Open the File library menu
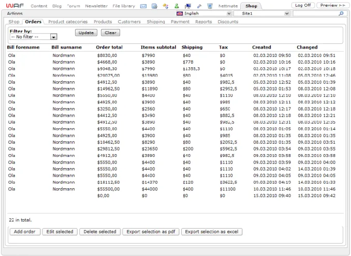This screenshot has width=351, height=256. pyautogui.click(x=124, y=6)
